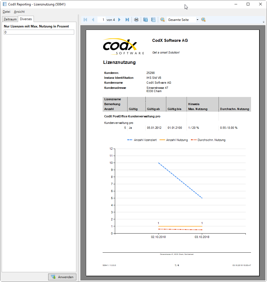Click the CodX Reporting window icon
Image resolution: width=267 pixels, height=282 pixels.
[5, 4]
